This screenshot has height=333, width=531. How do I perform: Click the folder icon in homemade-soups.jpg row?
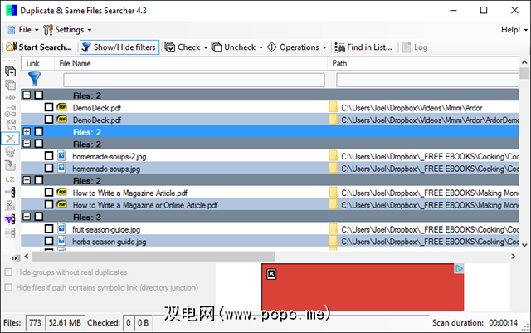pyautogui.click(x=334, y=168)
